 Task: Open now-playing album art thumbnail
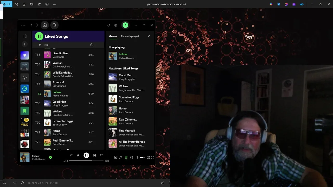tap(25, 157)
